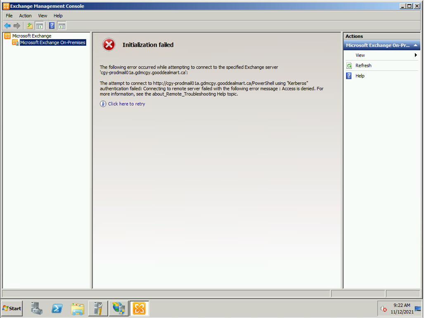Viewport: 424px width, 318px height.
Task: Open the Action menu
Action: click(x=25, y=16)
